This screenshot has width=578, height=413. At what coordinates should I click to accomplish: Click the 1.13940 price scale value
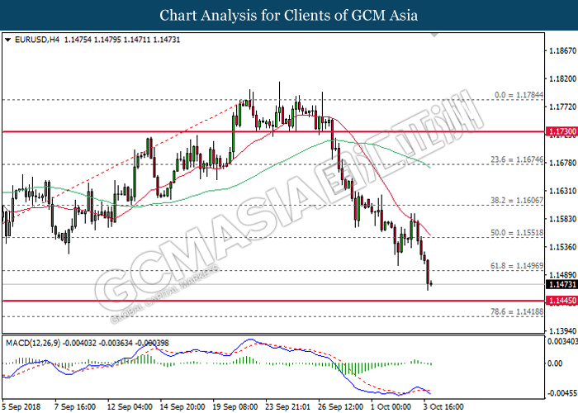pos(562,330)
